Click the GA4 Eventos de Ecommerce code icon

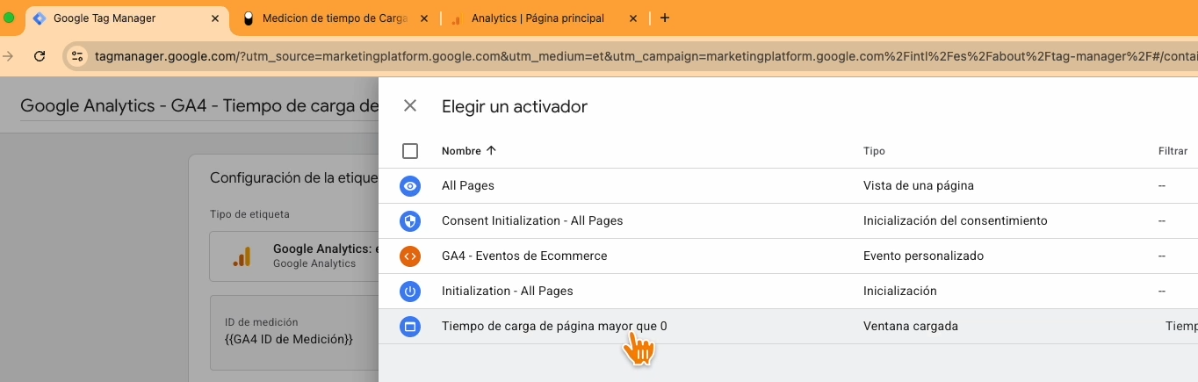[x=410, y=256]
